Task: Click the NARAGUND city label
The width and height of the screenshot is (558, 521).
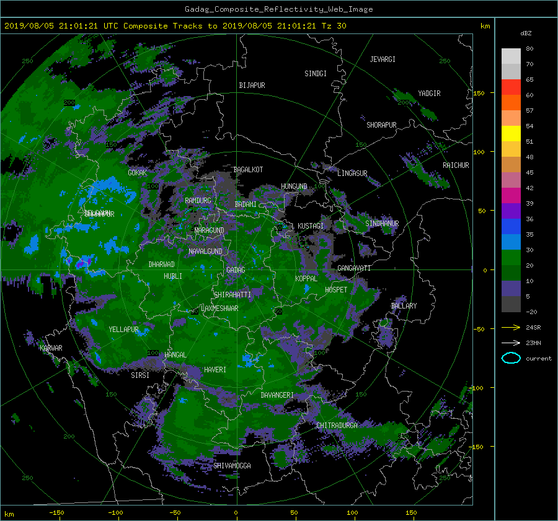Action: [x=210, y=230]
